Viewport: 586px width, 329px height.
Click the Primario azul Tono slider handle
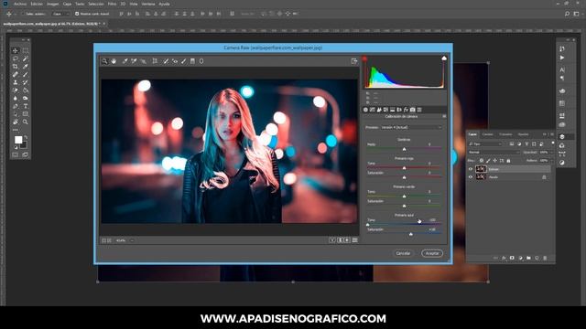pos(368,225)
